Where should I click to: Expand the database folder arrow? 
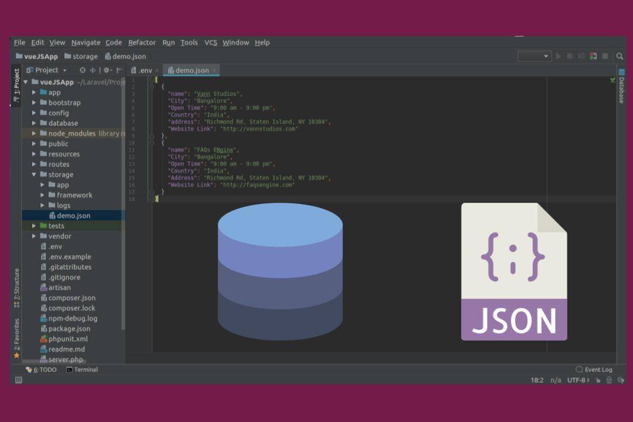[x=34, y=123]
